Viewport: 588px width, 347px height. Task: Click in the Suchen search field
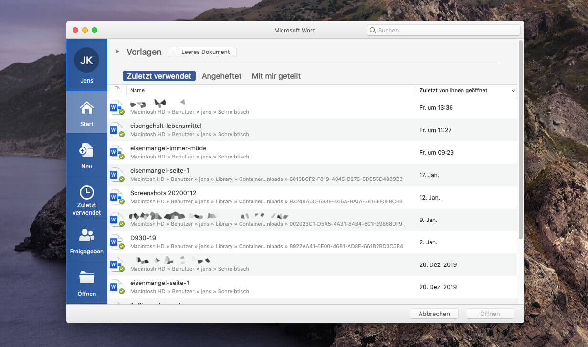coord(444,30)
